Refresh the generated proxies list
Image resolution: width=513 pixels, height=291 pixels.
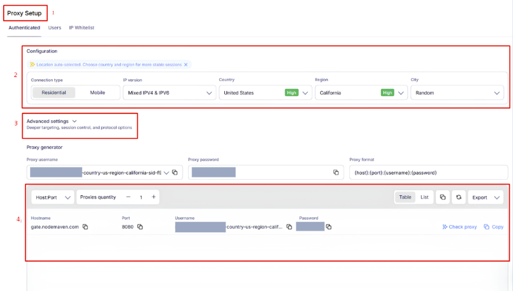[x=459, y=197]
